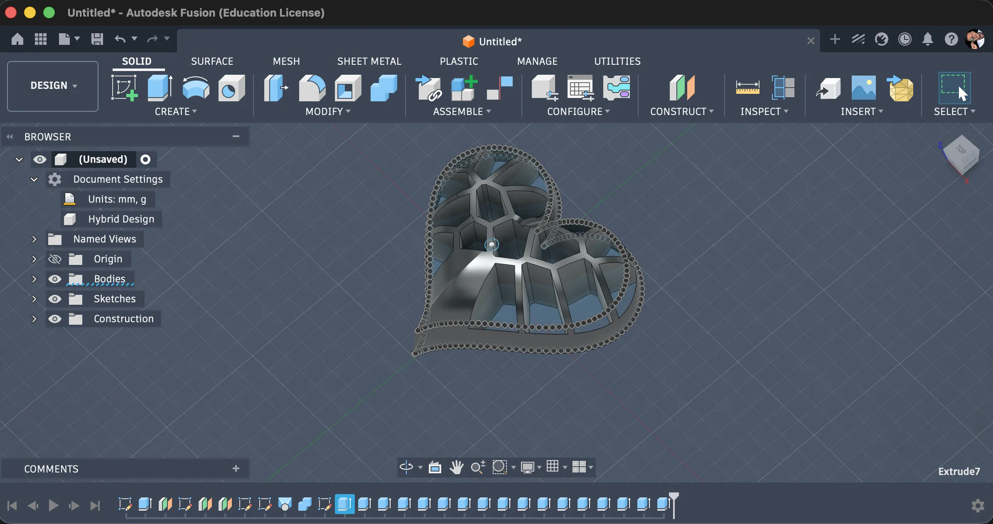Click the Interference inspect icon
The image size is (993, 524).
(783, 88)
